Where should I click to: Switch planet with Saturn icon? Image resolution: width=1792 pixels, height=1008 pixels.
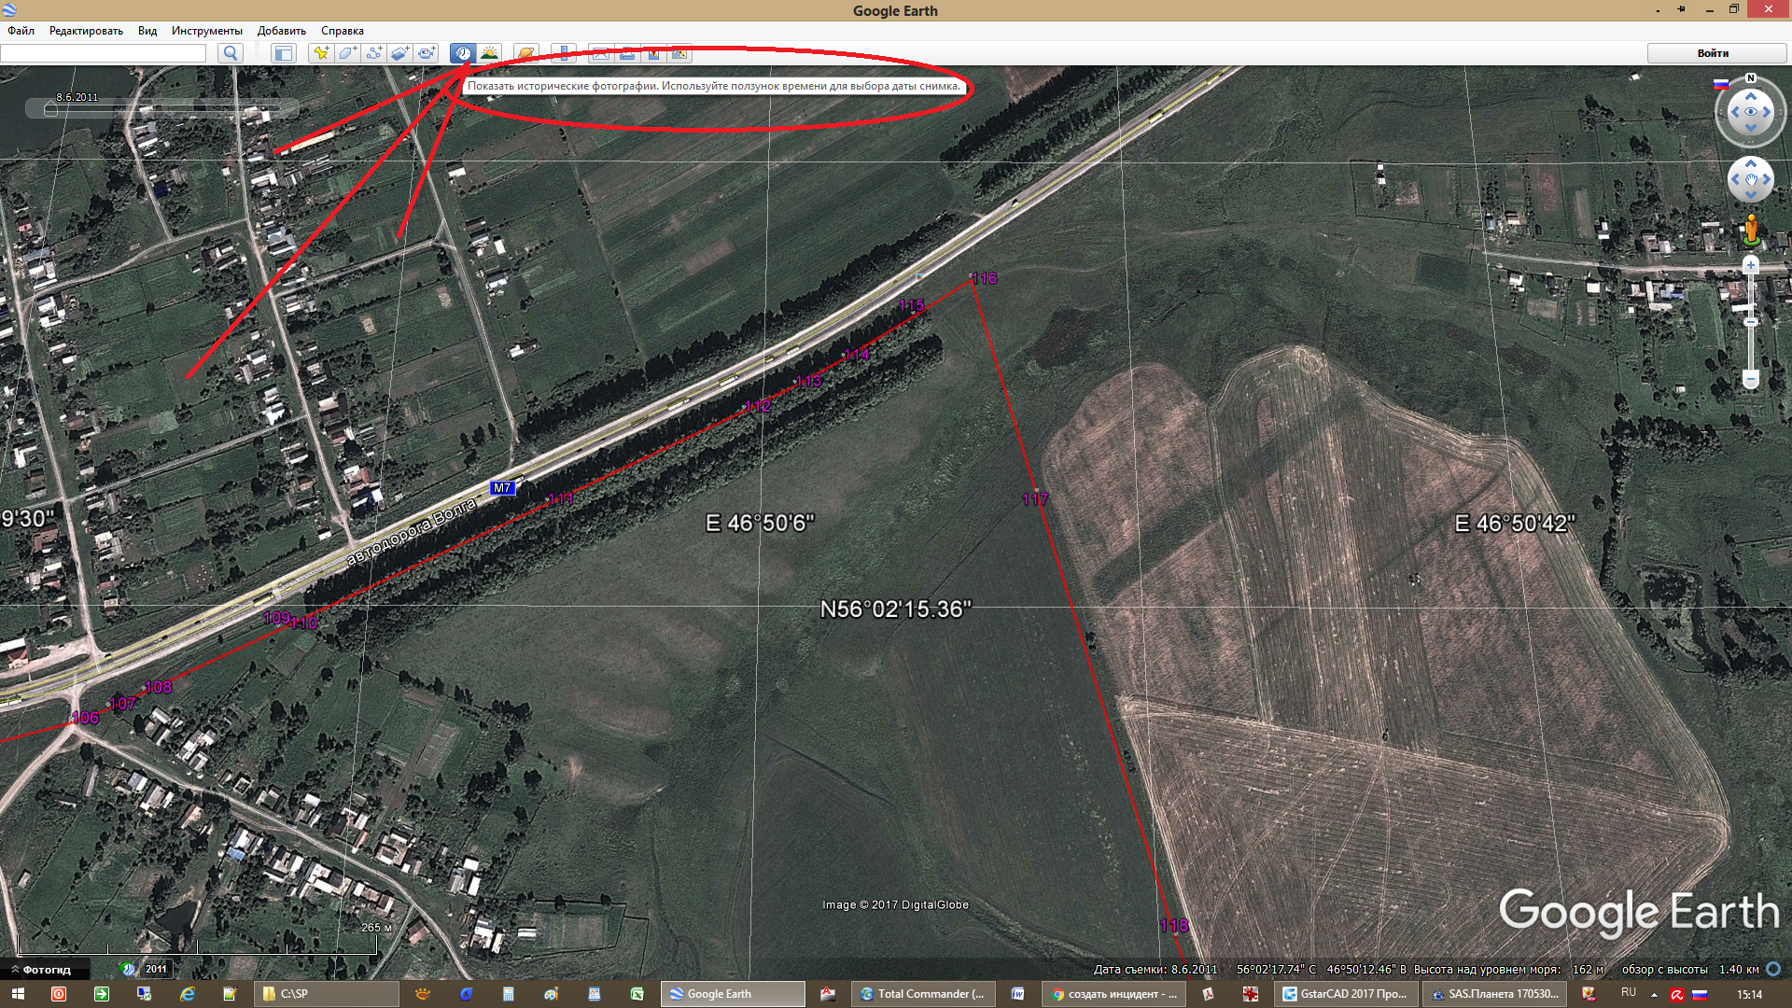tap(525, 53)
